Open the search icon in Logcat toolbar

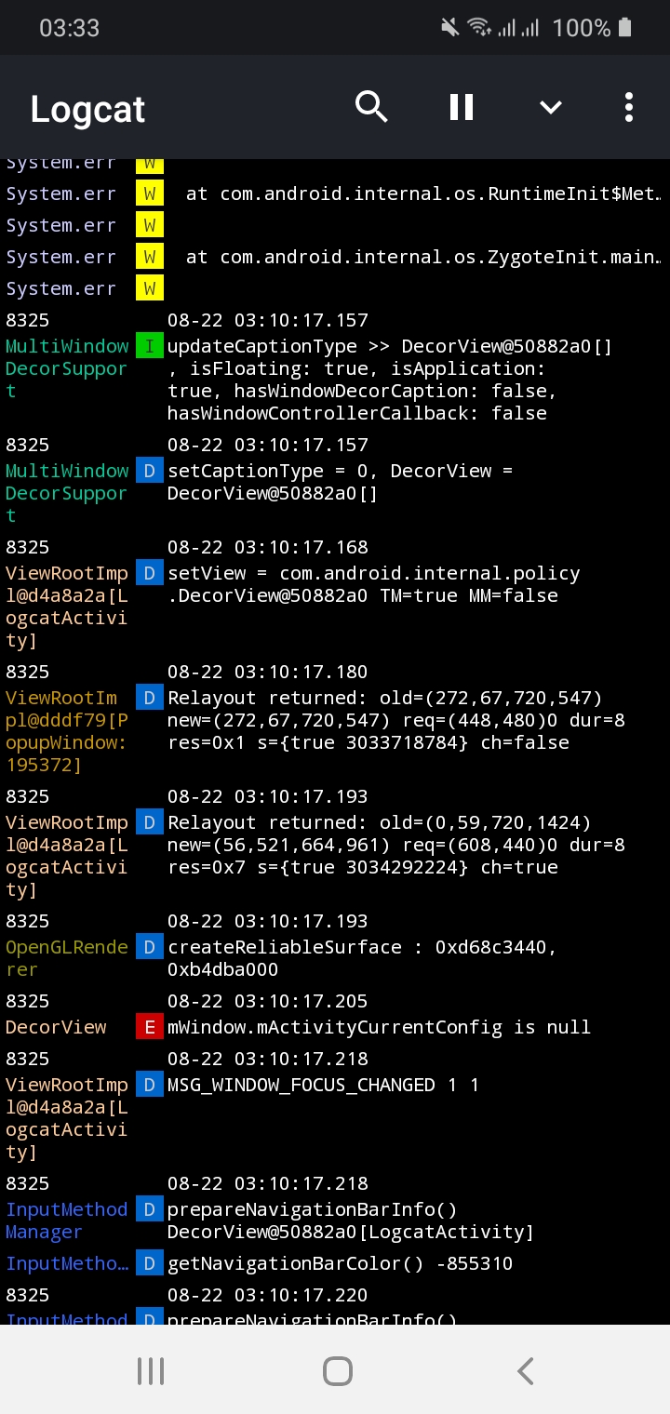pyautogui.click(x=371, y=107)
